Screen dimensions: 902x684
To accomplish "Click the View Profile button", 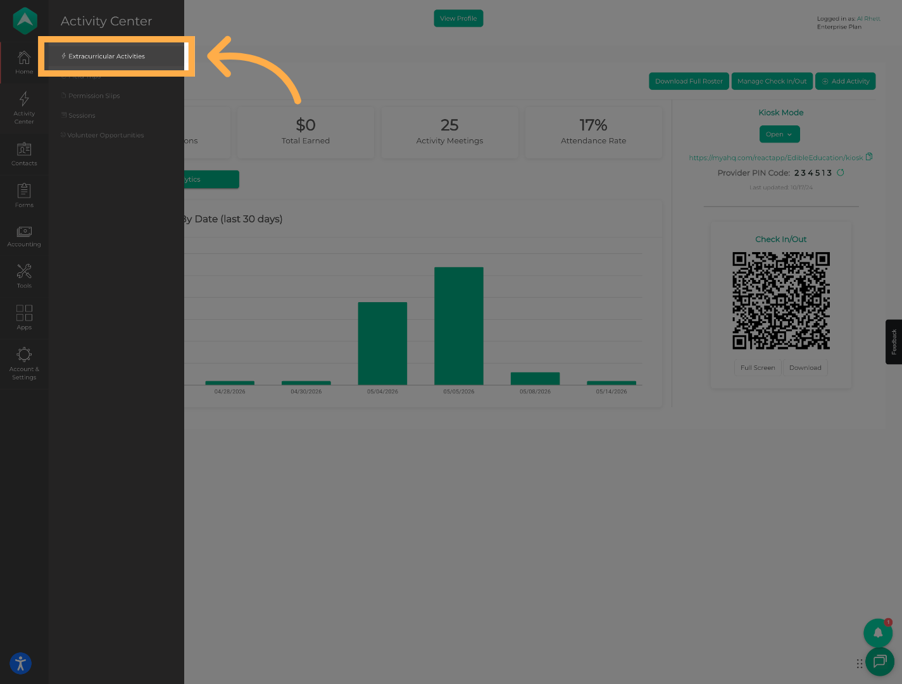I will [x=458, y=18].
